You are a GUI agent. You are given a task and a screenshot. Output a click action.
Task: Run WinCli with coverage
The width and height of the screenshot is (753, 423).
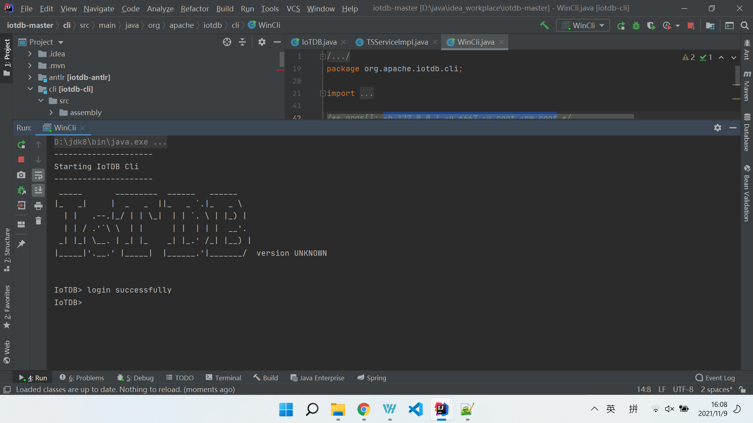[651, 25]
